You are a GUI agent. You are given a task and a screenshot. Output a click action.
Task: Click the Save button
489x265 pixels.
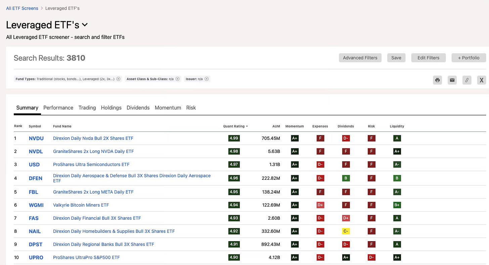[x=396, y=58]
